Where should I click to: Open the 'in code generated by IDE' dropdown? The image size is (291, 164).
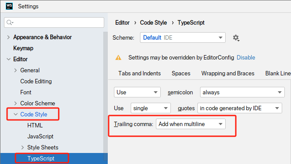(x=240, y=108)
